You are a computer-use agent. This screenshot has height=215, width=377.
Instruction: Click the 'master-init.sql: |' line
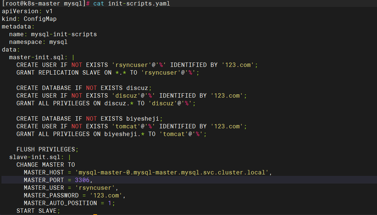tap(42, 57)
